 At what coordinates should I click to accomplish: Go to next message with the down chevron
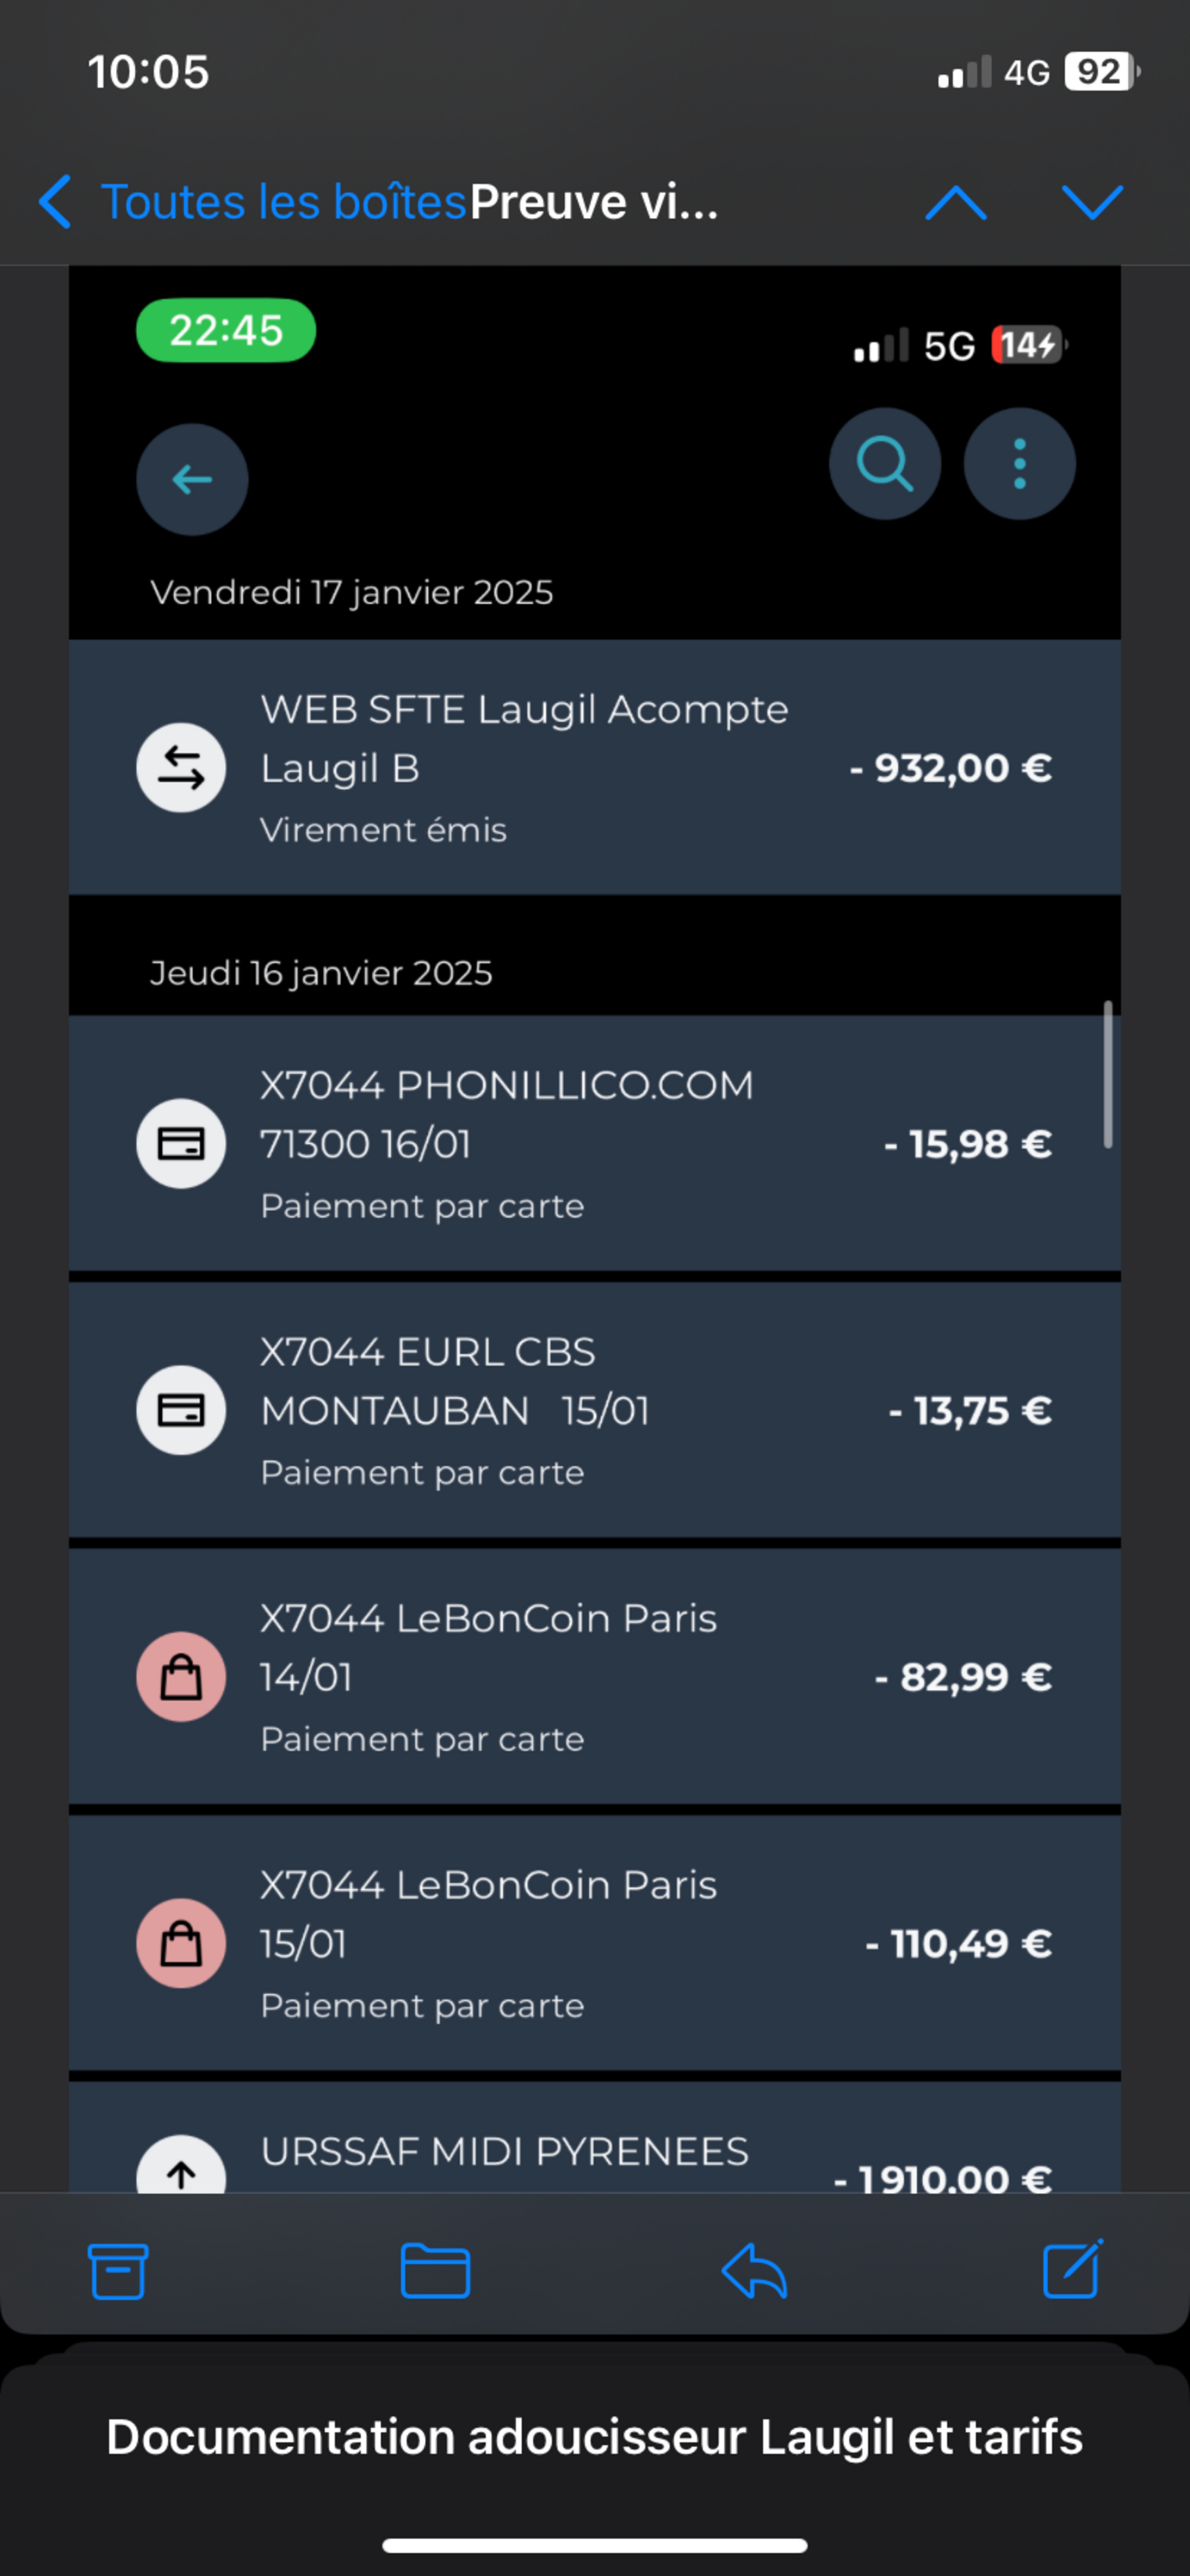point(1092,202)
